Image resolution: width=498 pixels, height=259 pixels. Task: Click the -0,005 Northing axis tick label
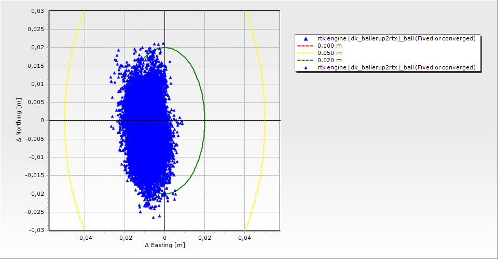(x=35, y=139)
